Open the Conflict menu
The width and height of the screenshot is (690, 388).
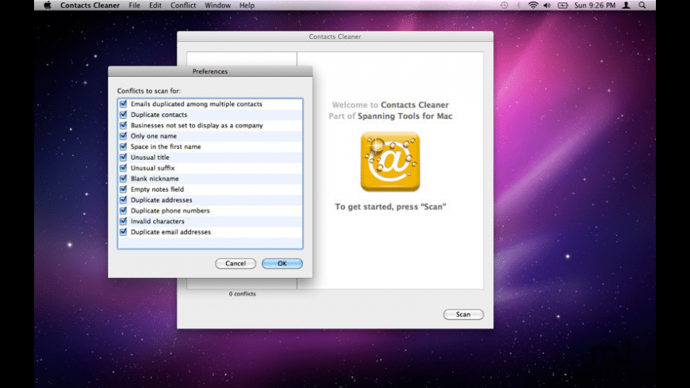(x=183, y=6)
